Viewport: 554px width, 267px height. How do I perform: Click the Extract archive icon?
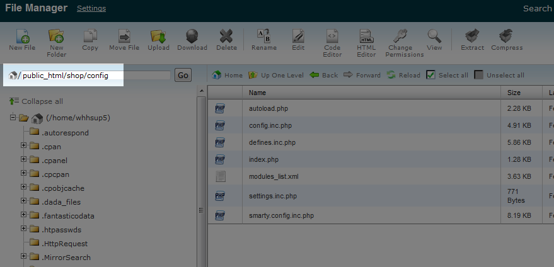click(472, 37)
